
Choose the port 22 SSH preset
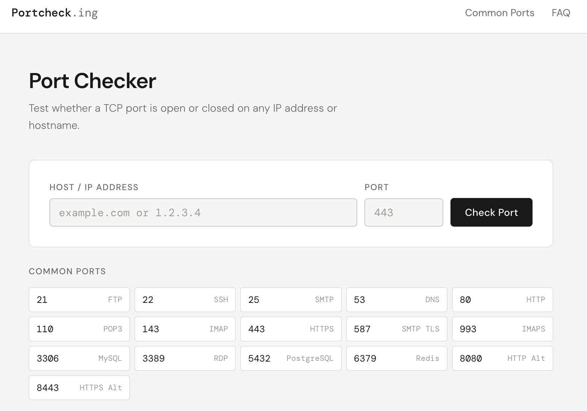coord(185,300)
